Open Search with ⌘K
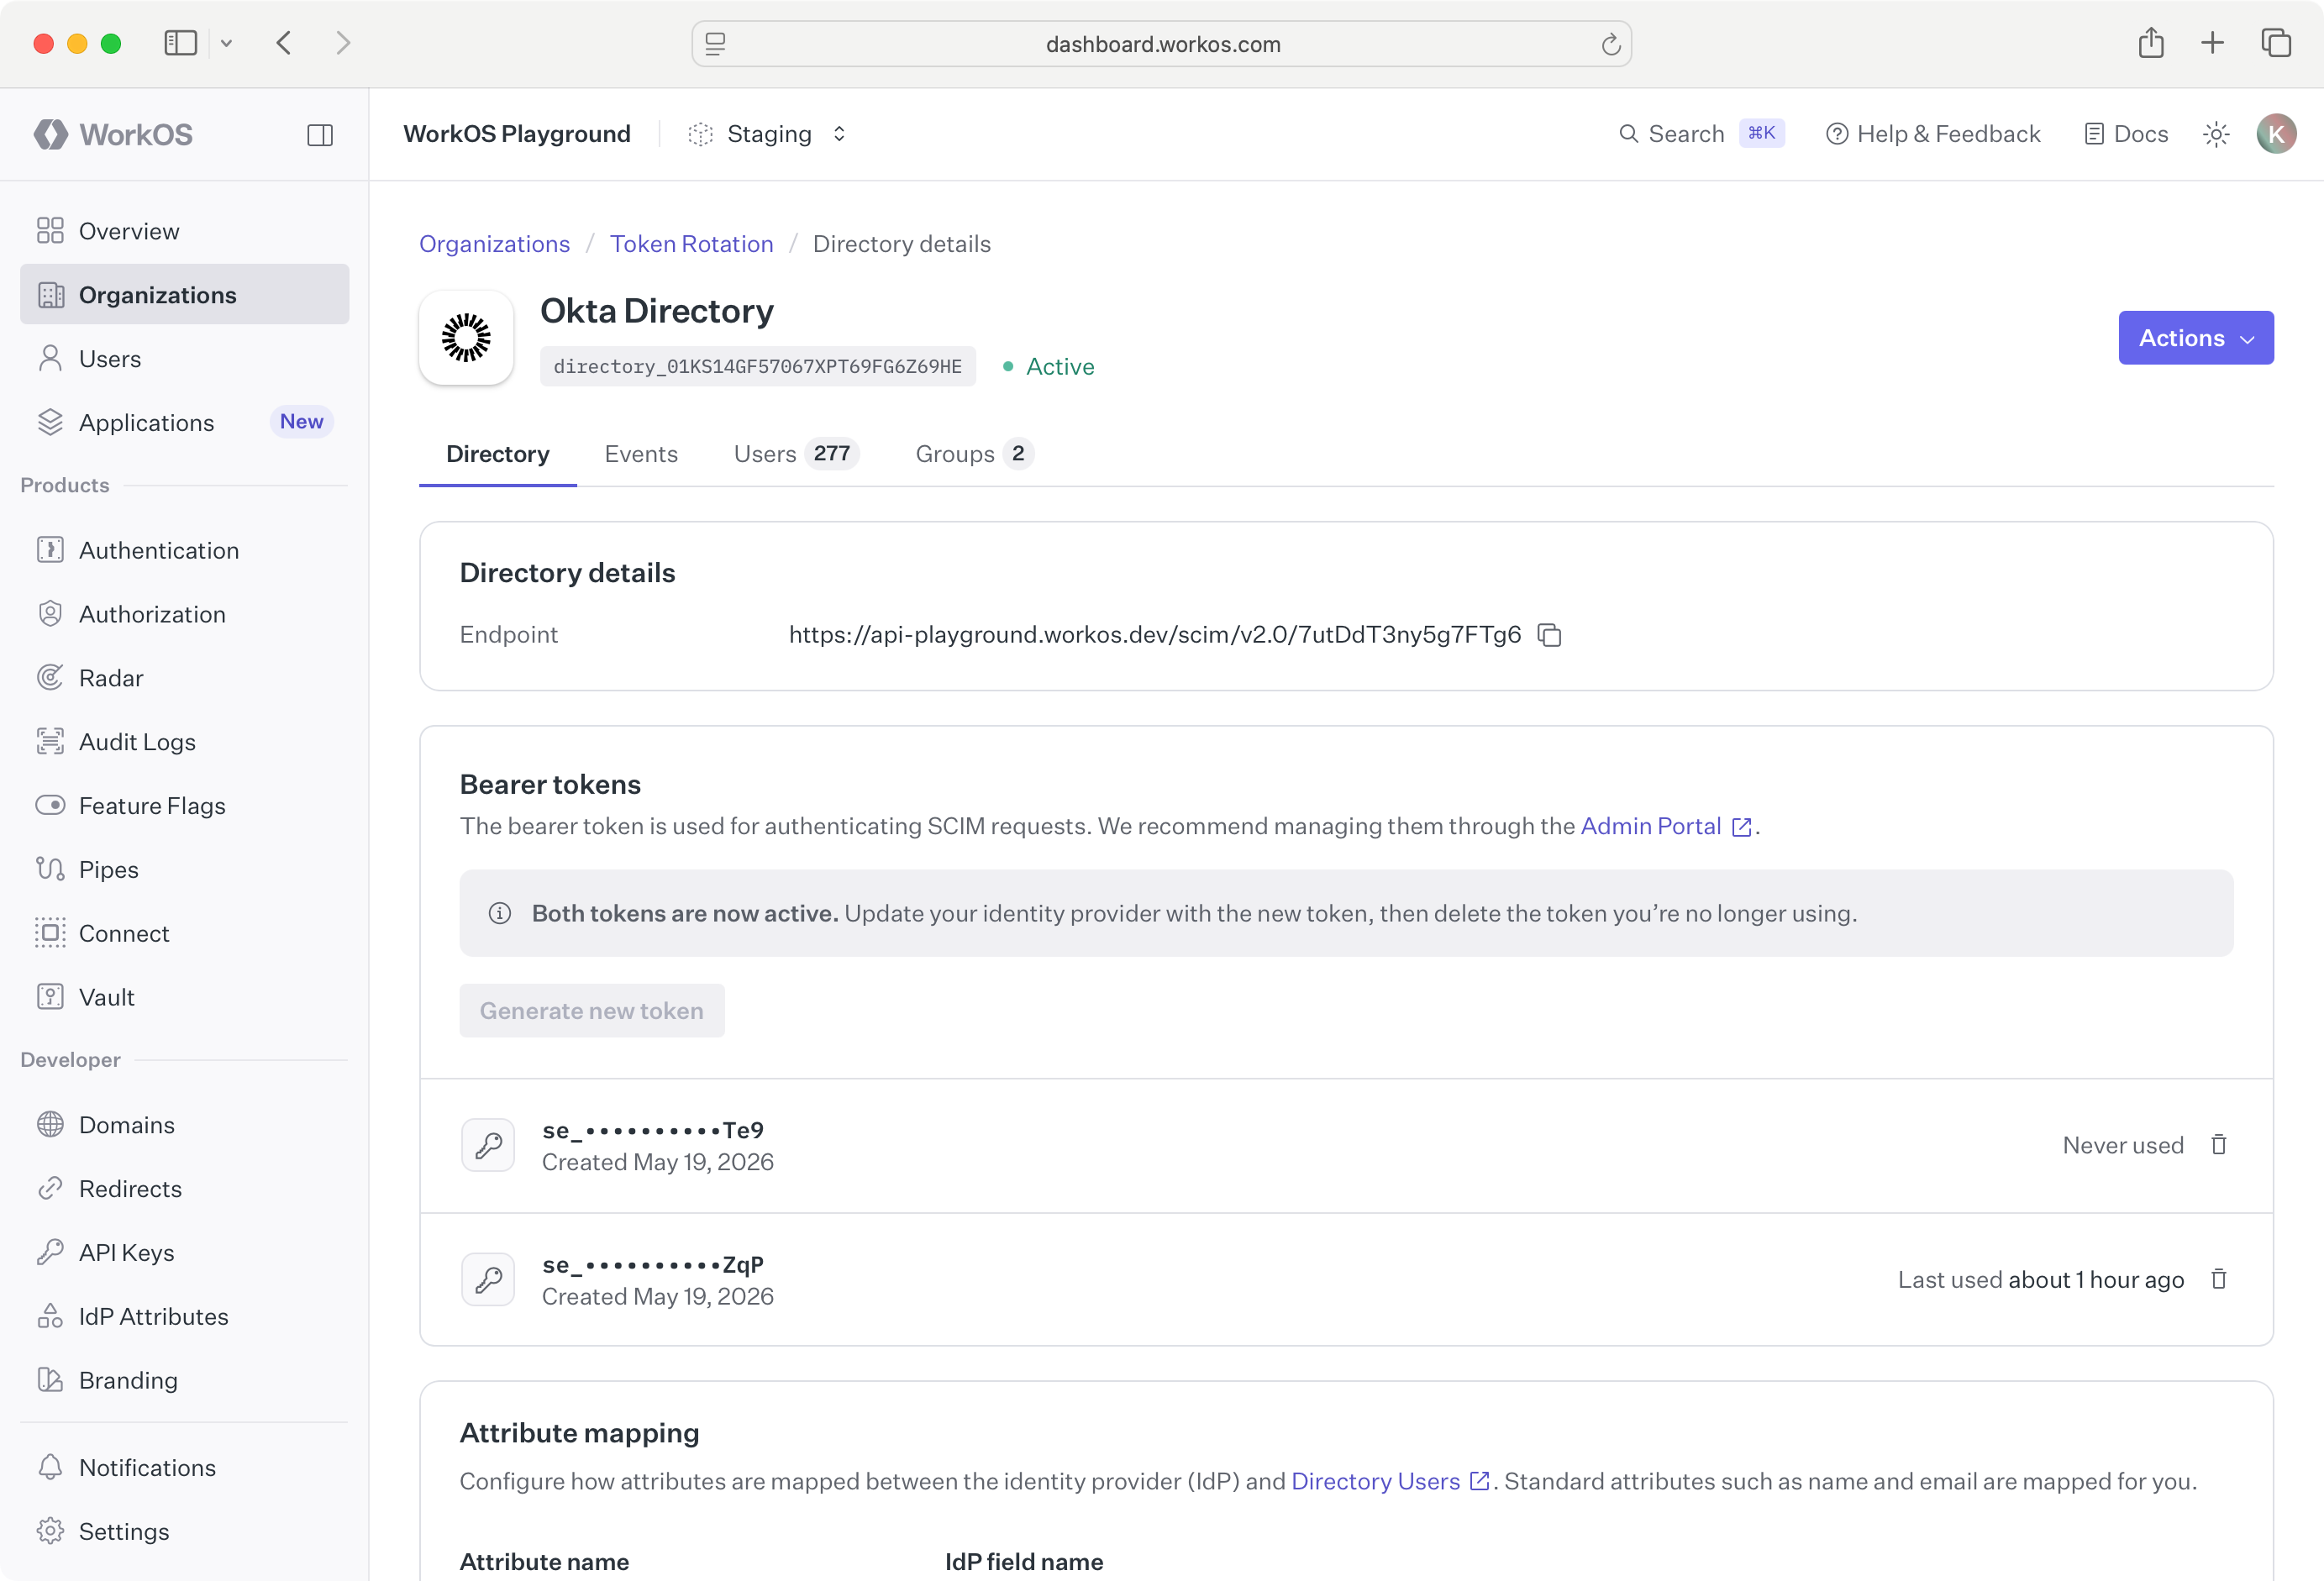 (1701, 134)
